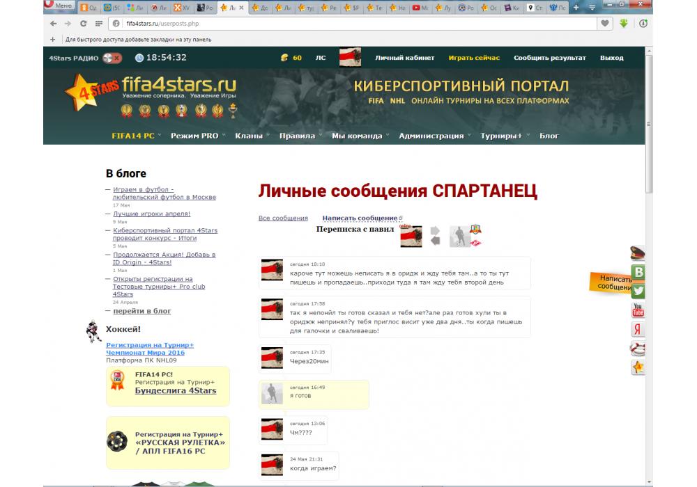This screenshot has width=697, height=487.
Task: Open the Блог menu item
Action: [549, 136]
